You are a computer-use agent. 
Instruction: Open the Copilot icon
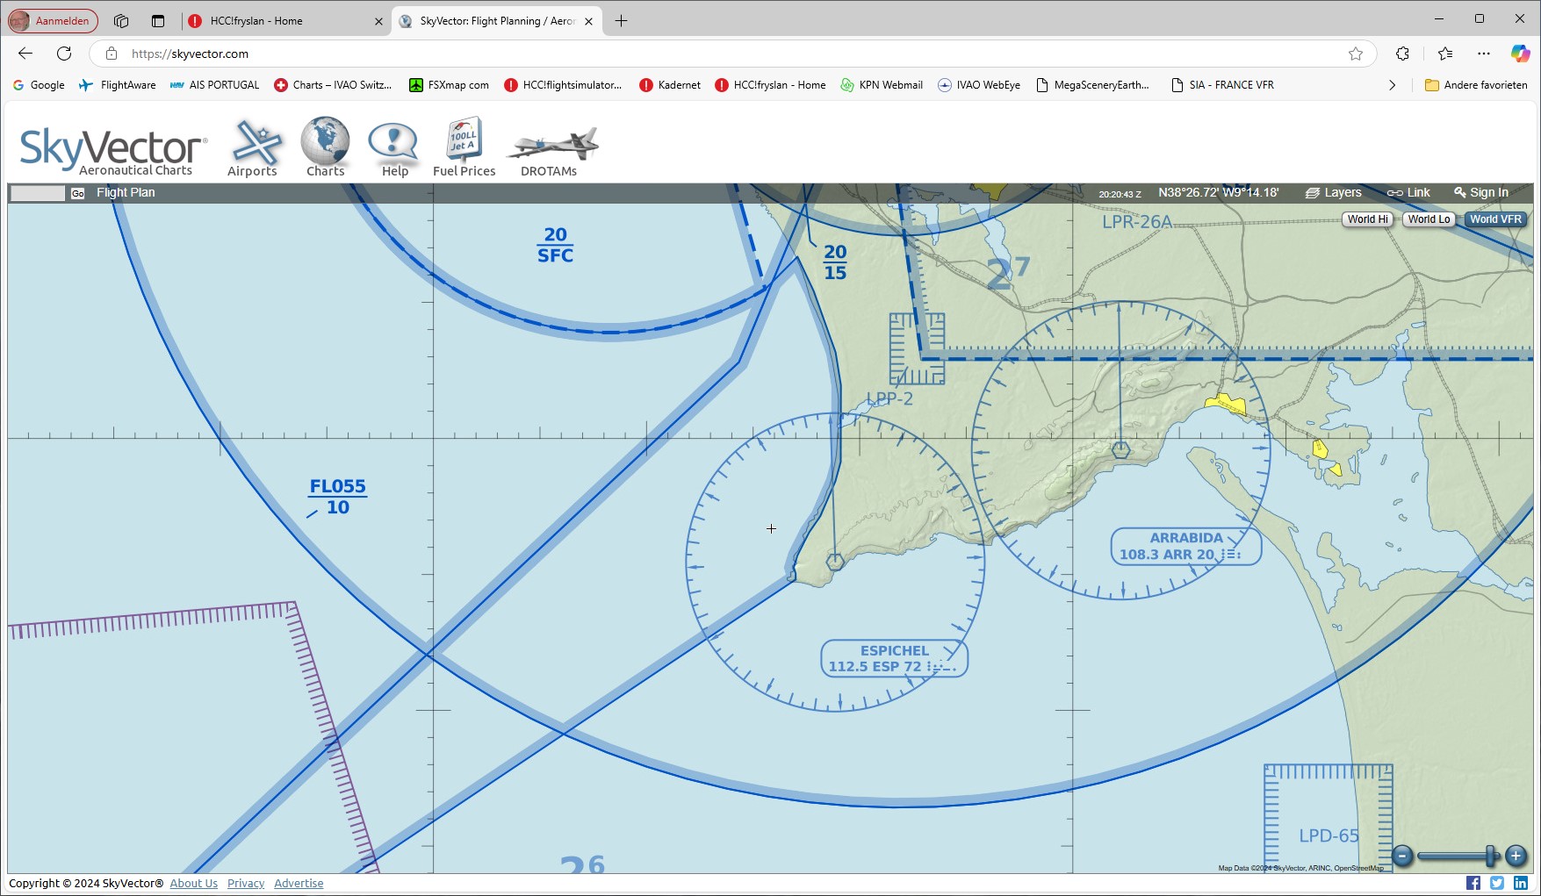pyautogui.click(x=1520, y=54)
